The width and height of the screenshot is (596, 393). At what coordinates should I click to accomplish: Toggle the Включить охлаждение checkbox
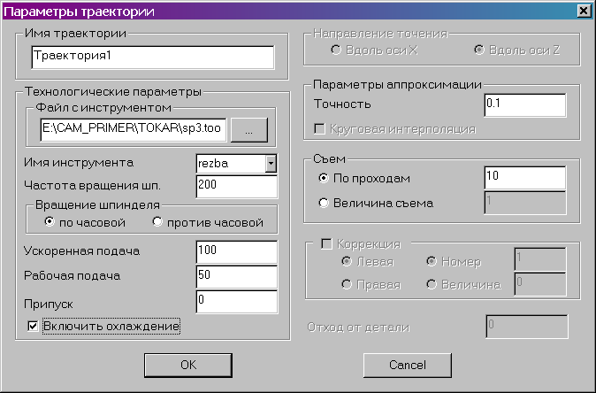coord(33,326)
